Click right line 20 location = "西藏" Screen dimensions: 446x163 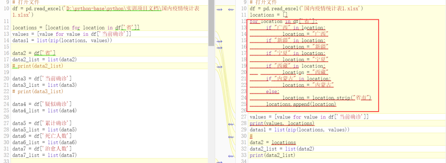[x=306, y=72]
